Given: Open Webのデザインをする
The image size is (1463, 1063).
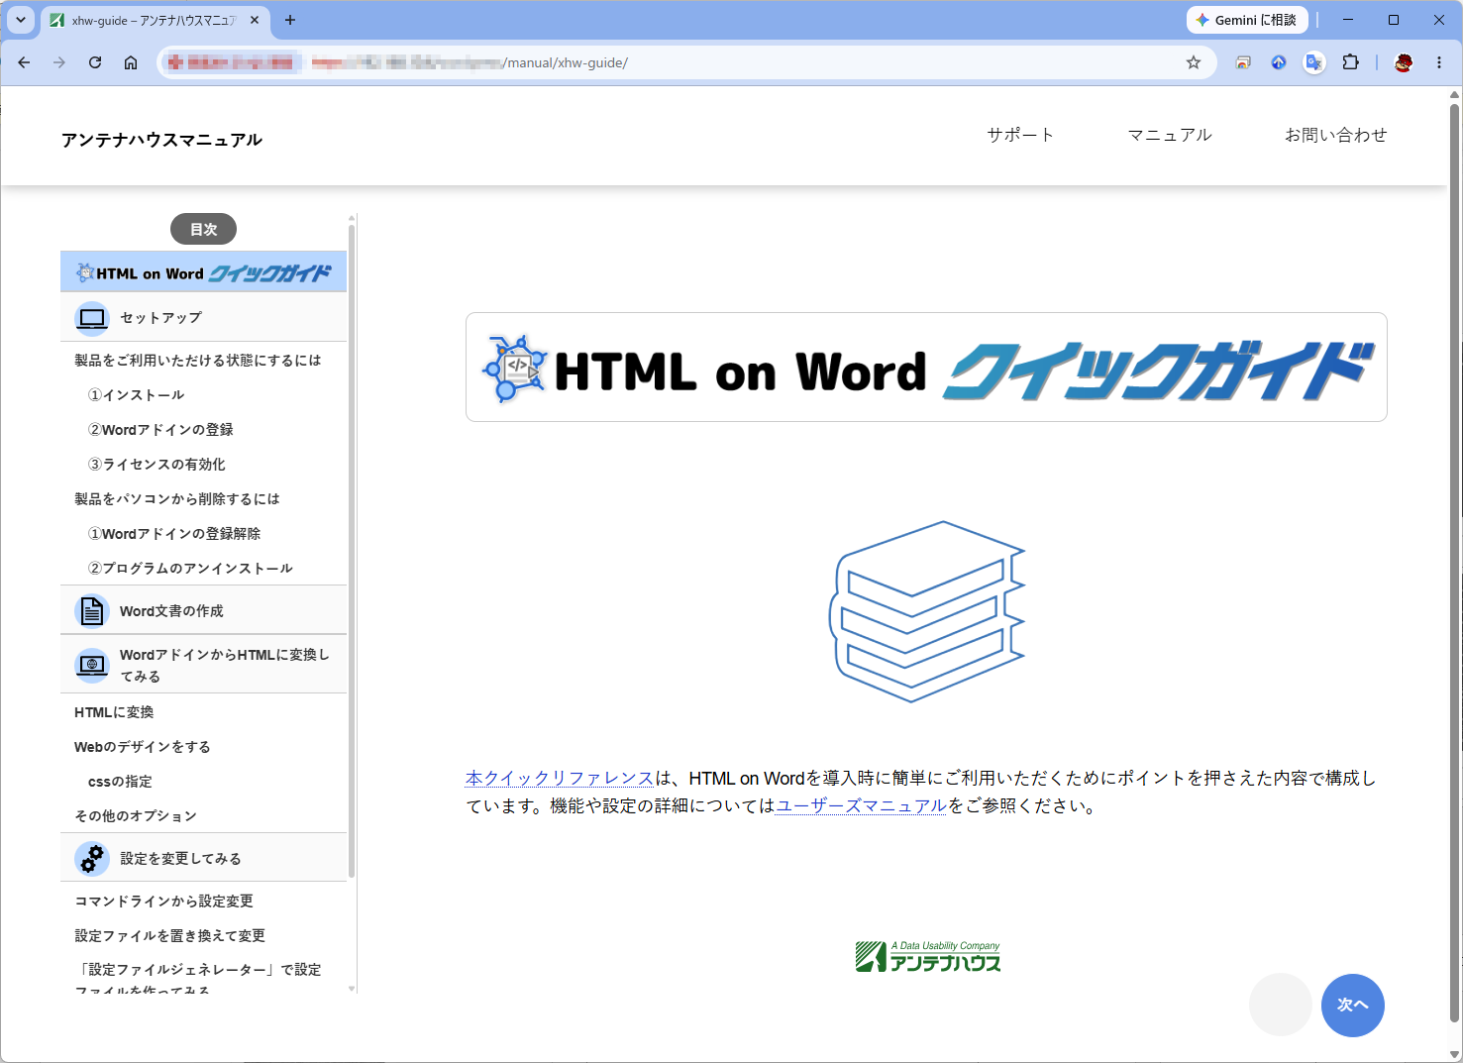Looking at the screenshot, I should [143, 747].
